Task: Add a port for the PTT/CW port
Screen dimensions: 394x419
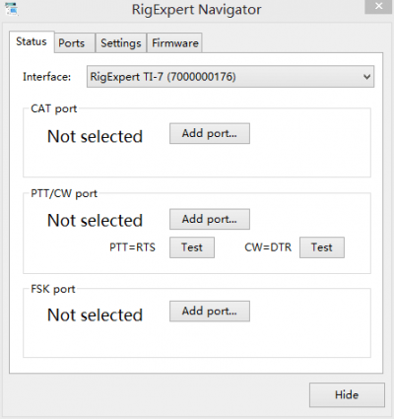Action: (210, 219)
